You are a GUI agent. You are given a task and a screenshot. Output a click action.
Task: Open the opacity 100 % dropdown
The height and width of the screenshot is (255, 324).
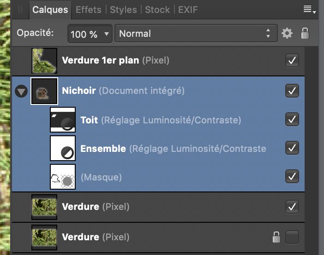click(x=90, y=34)
